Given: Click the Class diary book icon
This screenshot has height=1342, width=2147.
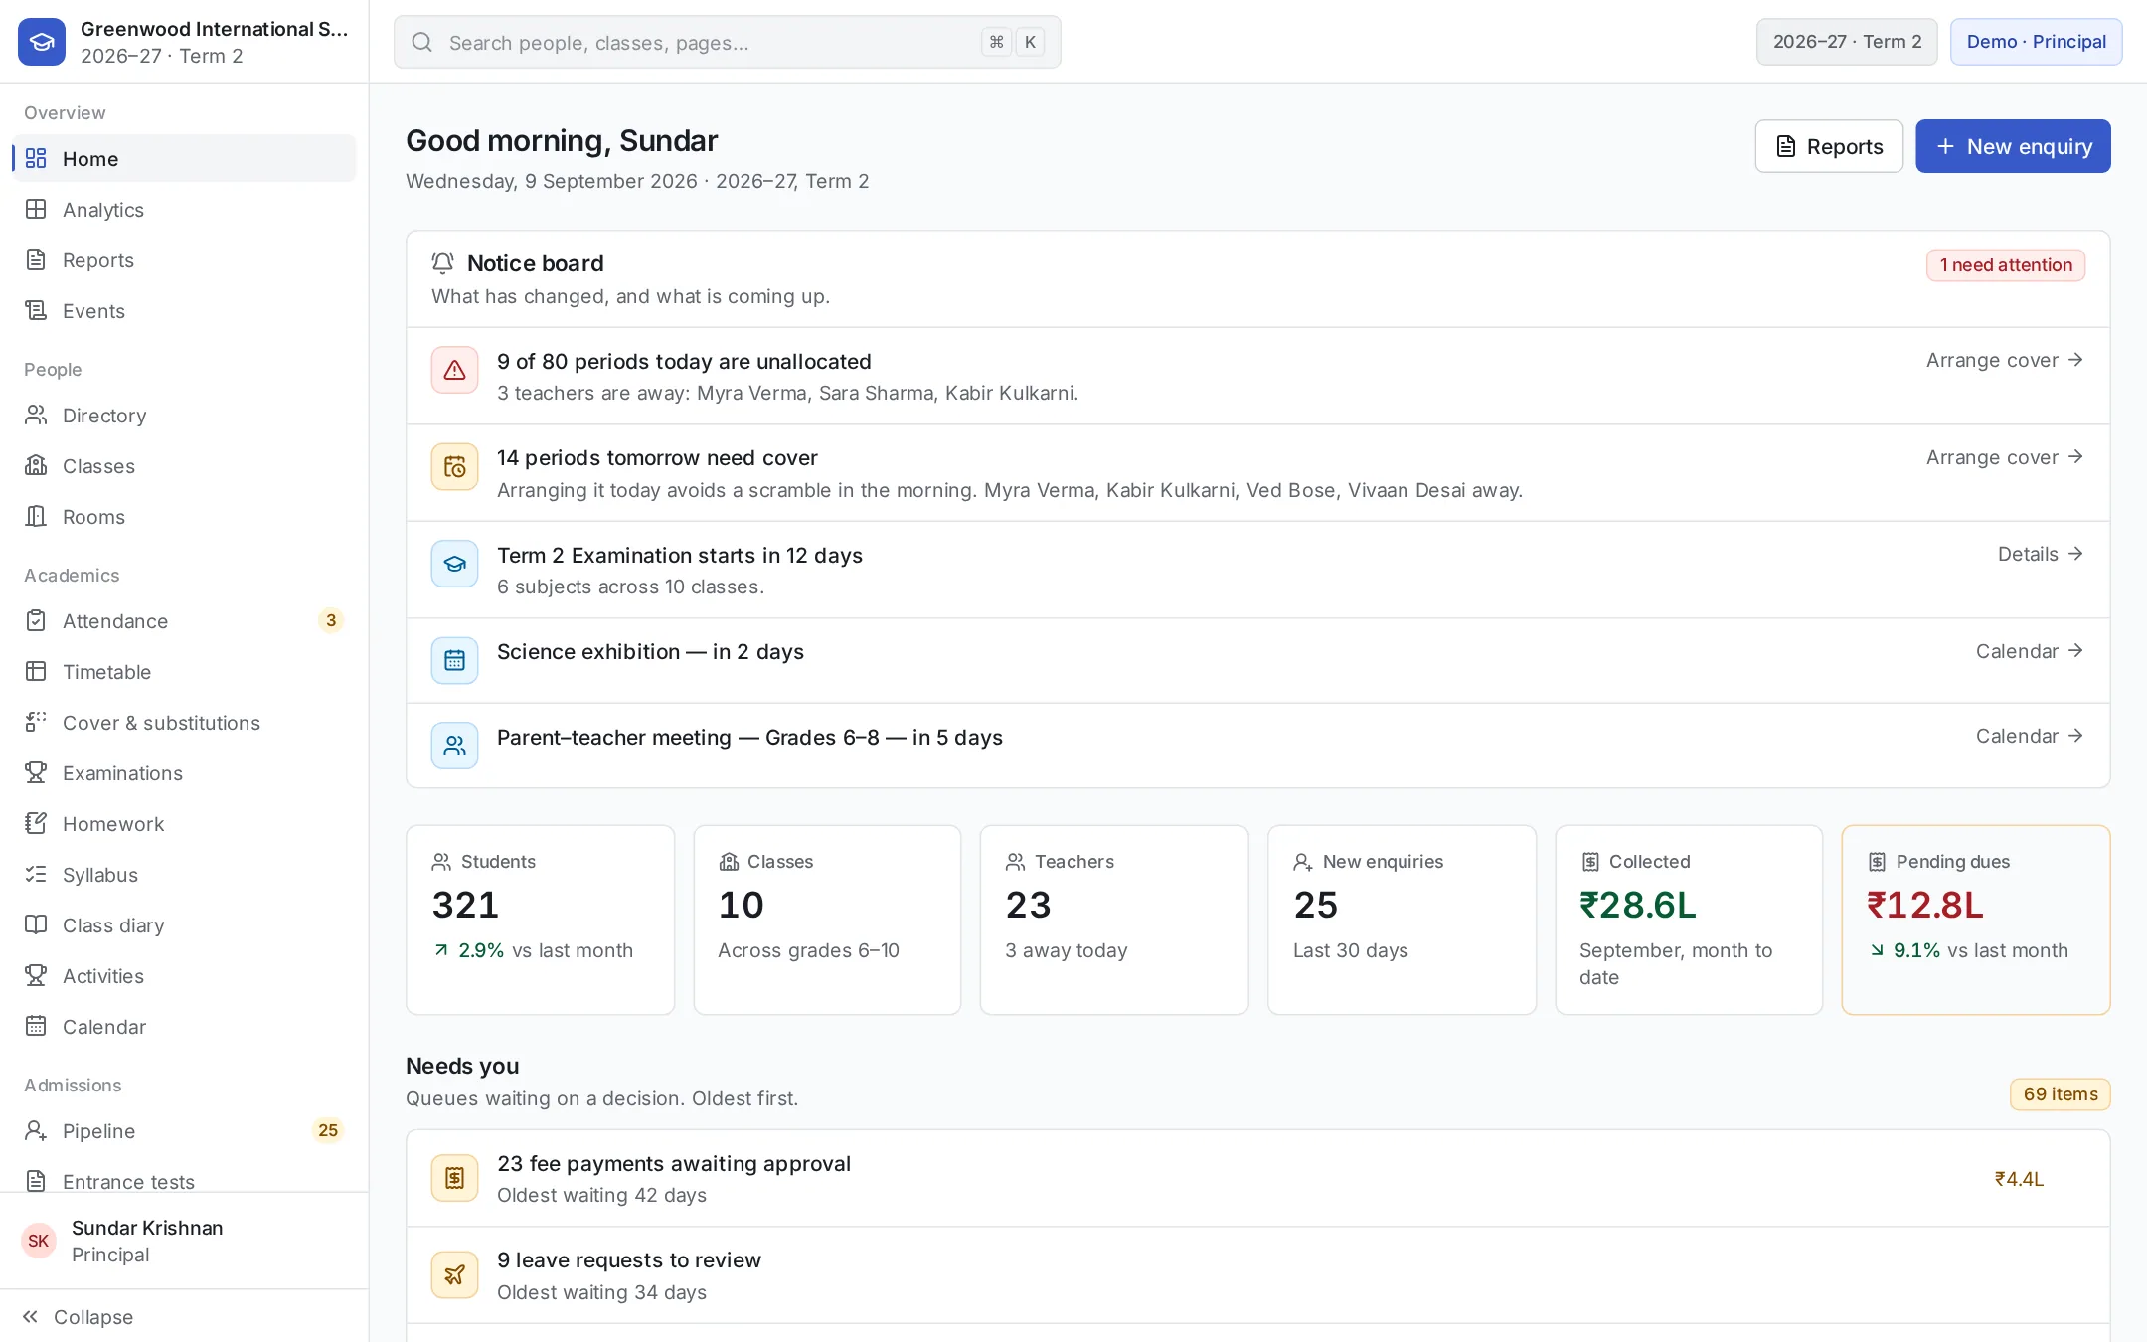Looking at the screenshot, I should [36, 925].
